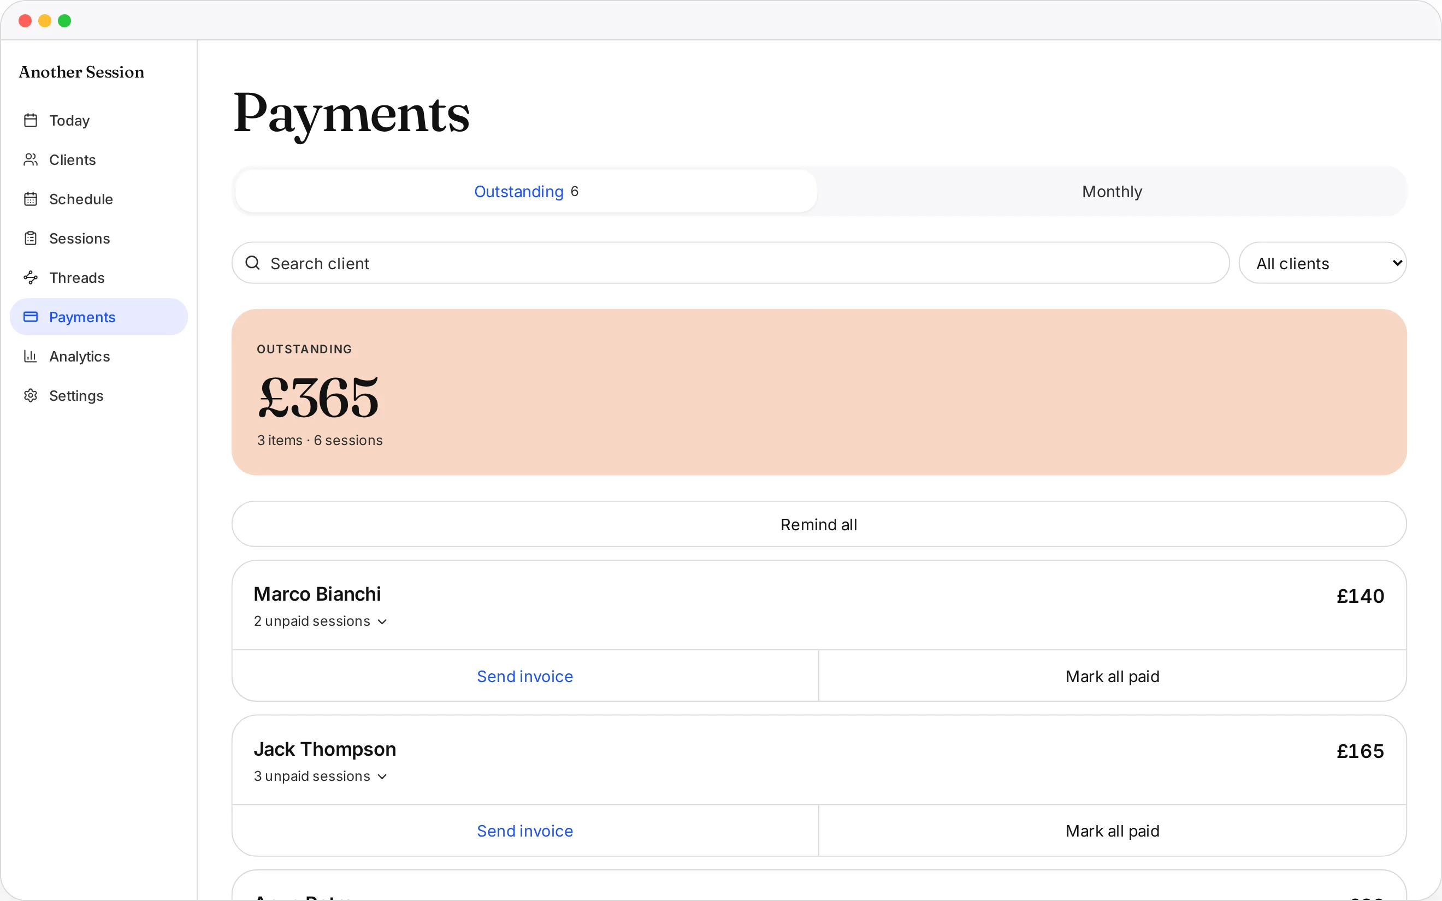Click the Schedule calendar grid icon
The width and height of the screenshot is (1442, 901).
(31, 199)
